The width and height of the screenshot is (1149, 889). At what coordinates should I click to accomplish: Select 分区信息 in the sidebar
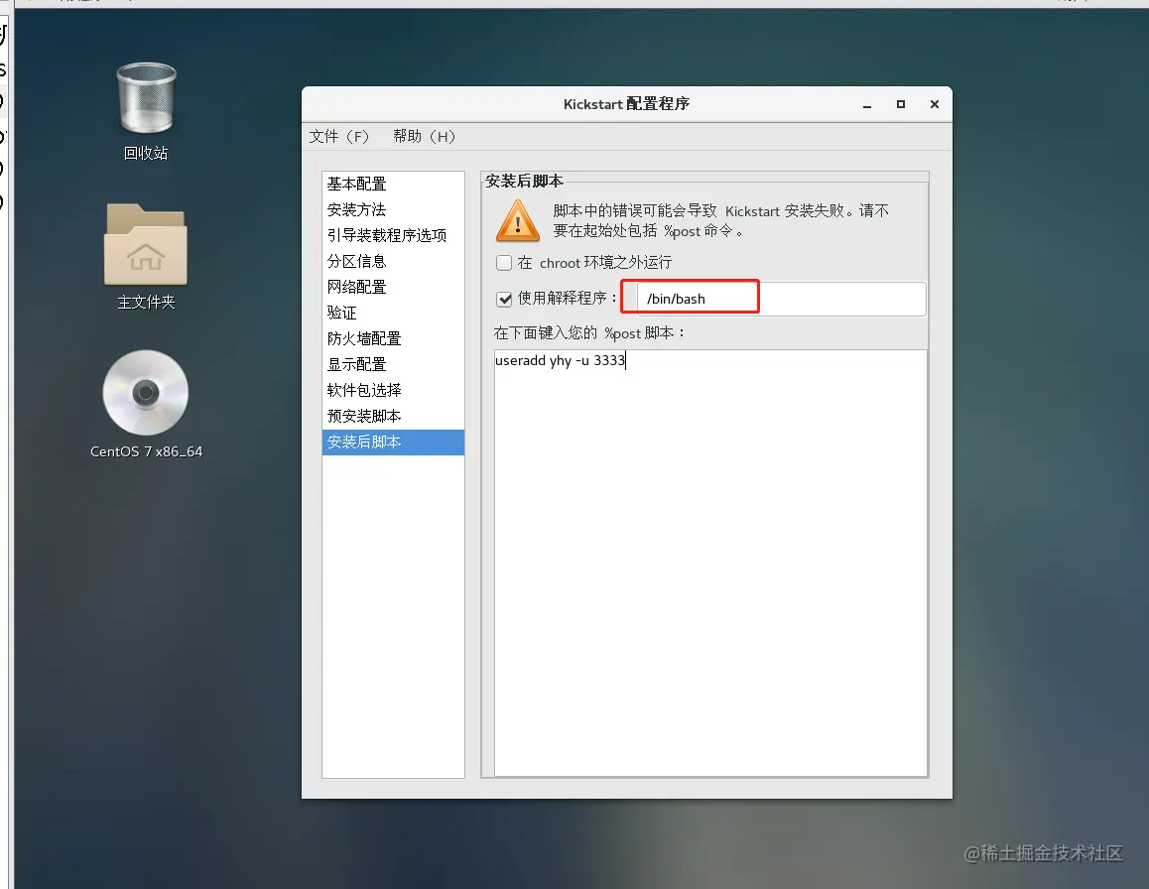coord(393,261)
